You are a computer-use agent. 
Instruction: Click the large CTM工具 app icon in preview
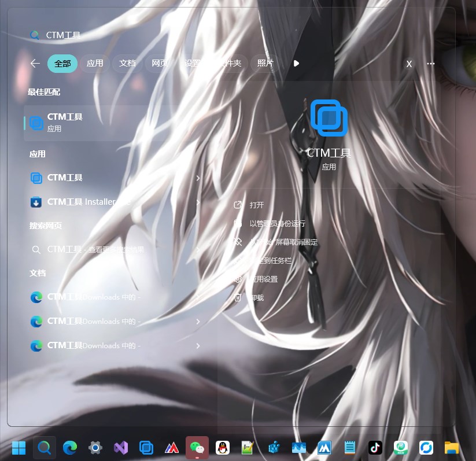(329, 118)
